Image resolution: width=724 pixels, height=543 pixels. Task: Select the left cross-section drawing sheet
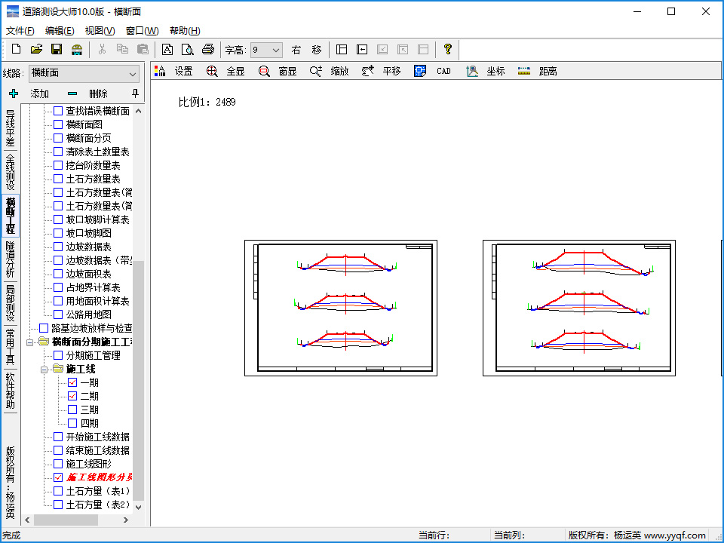click(x=341, y=308)
